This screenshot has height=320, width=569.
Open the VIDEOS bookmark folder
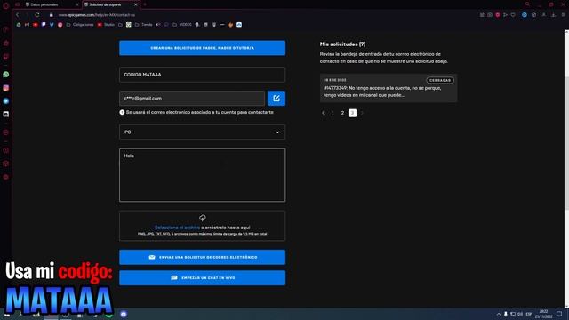(182, 25)
